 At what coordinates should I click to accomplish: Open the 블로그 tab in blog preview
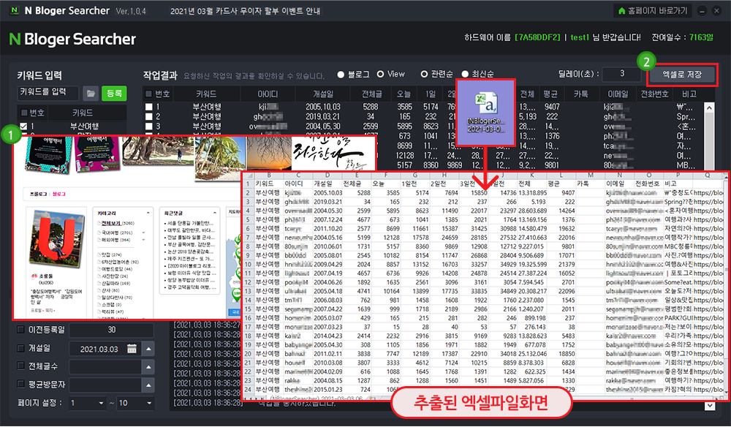tap(59, 194)
